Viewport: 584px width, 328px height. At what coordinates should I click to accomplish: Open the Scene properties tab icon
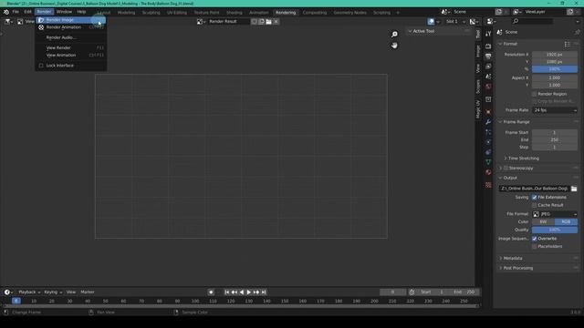(x=488, y=77)
